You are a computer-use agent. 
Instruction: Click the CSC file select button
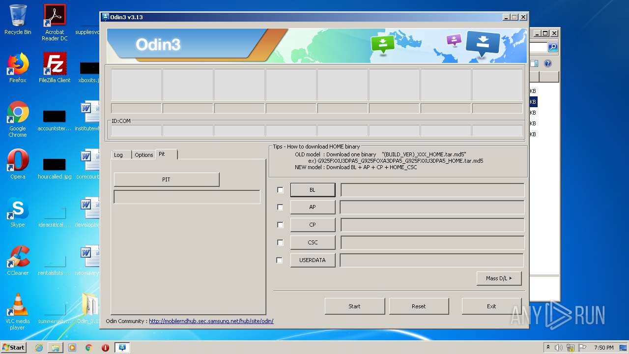point(313,242)
